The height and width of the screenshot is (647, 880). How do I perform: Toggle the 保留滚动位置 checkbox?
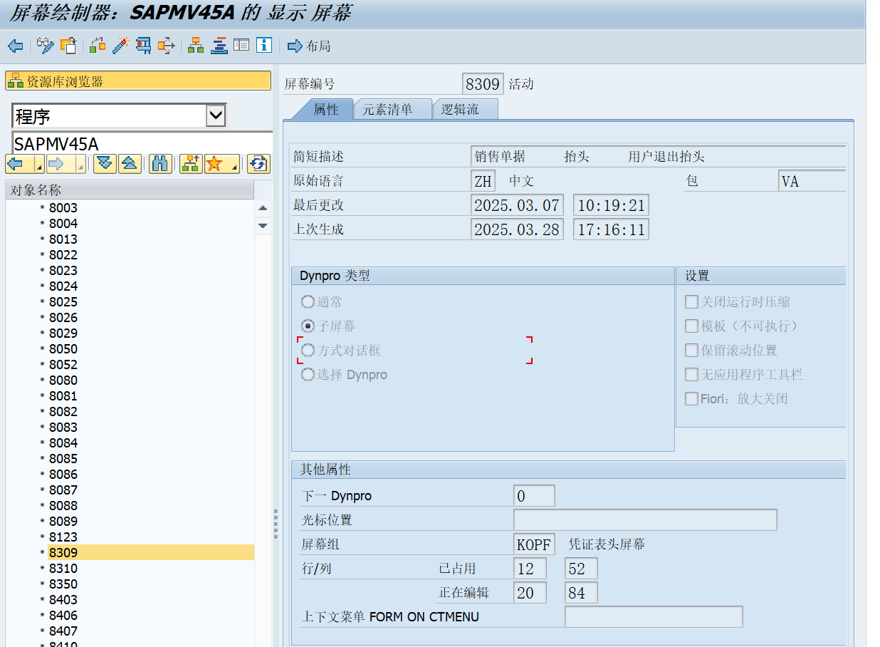[x=691, y=350]
